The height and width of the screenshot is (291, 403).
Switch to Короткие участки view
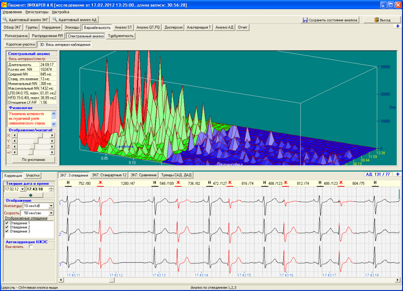click(20, 44)
